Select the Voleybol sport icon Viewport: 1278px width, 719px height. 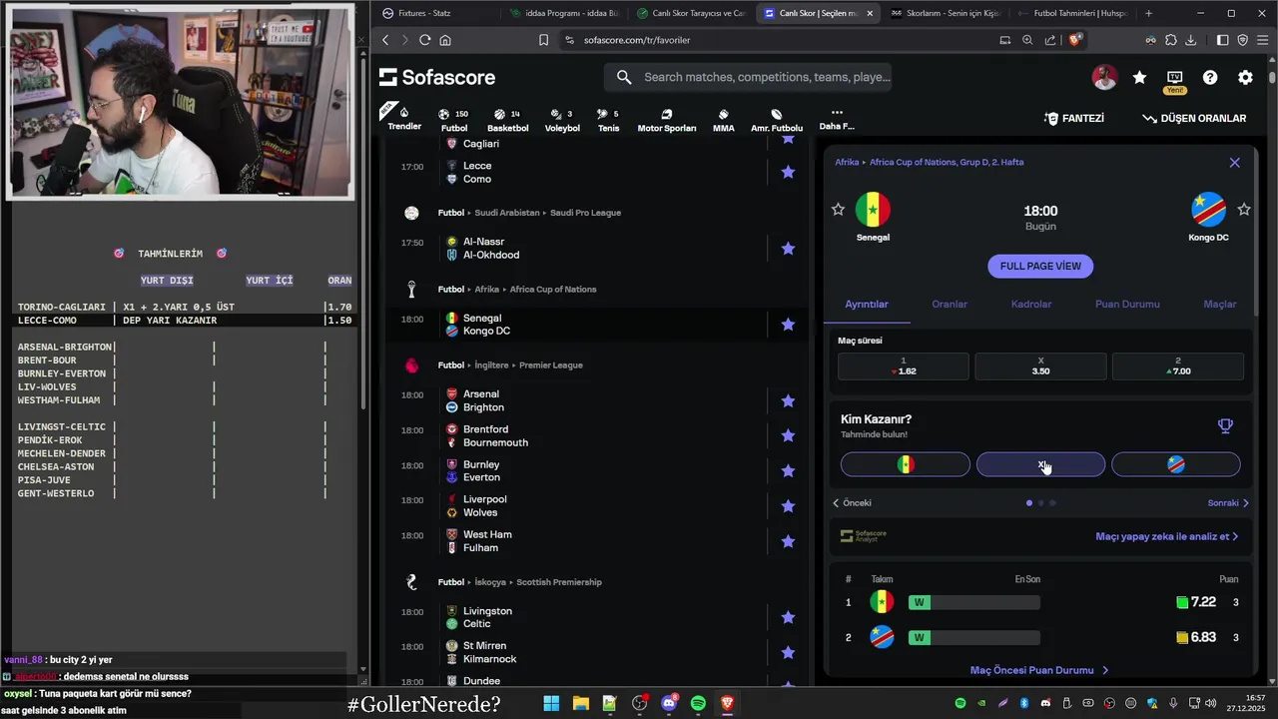562,120
